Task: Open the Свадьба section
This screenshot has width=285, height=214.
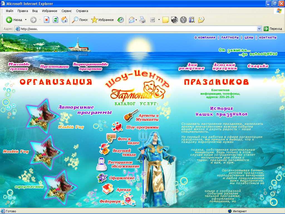Action: [x=258, y=66]
